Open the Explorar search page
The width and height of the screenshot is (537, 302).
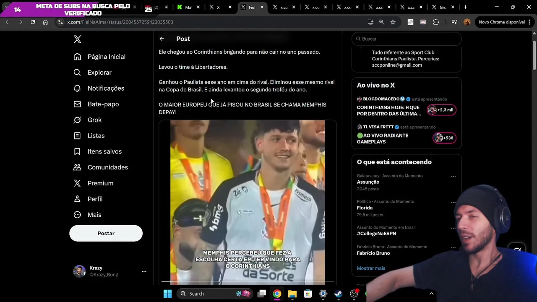pyautogui.click(x=92, y=73)
